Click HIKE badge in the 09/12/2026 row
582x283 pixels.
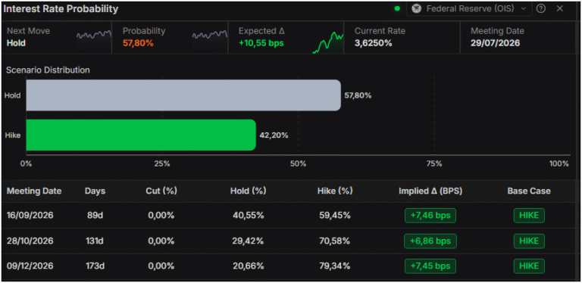click(x=529, y=266)
